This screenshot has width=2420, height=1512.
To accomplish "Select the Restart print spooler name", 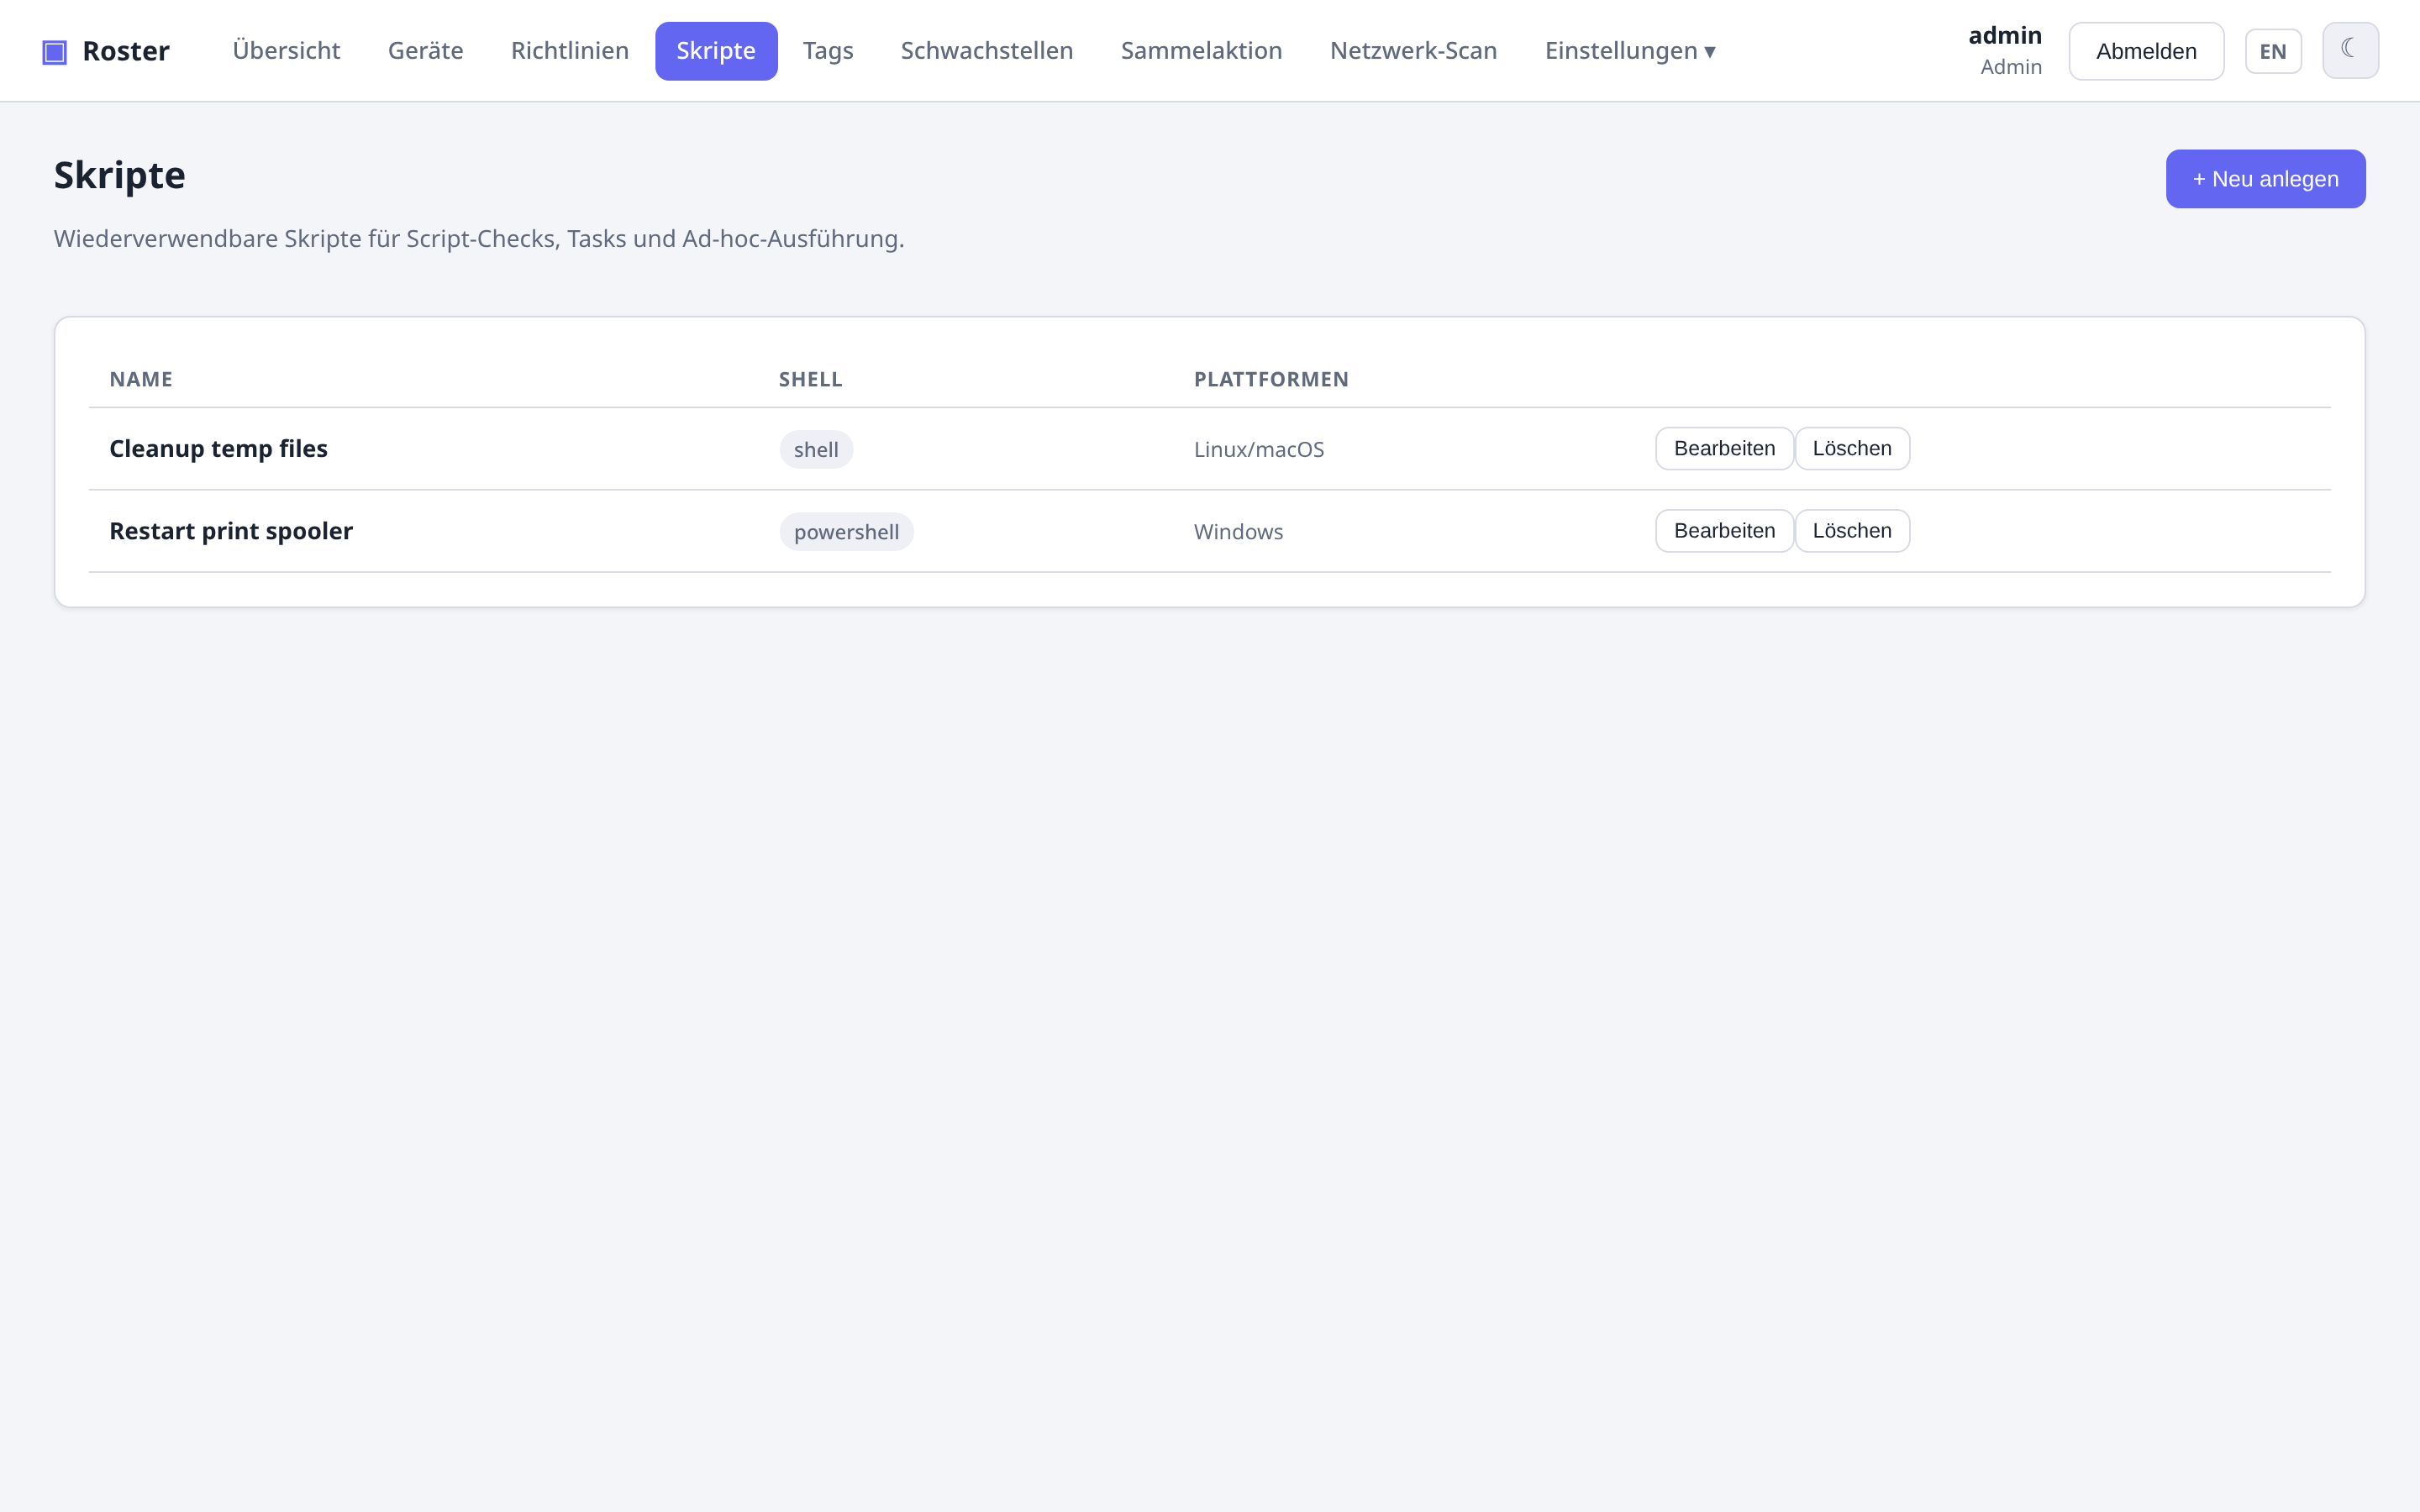I will [x=231, y=531].
